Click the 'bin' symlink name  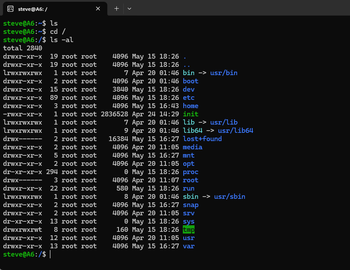tap(188, 73)
